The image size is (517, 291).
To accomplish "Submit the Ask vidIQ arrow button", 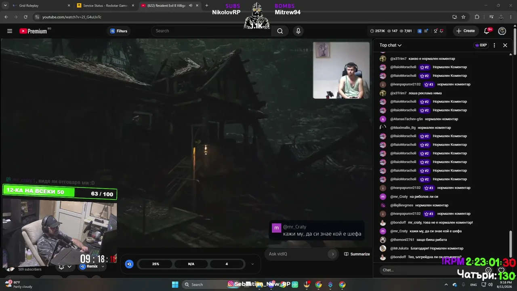I will point(333,254).
